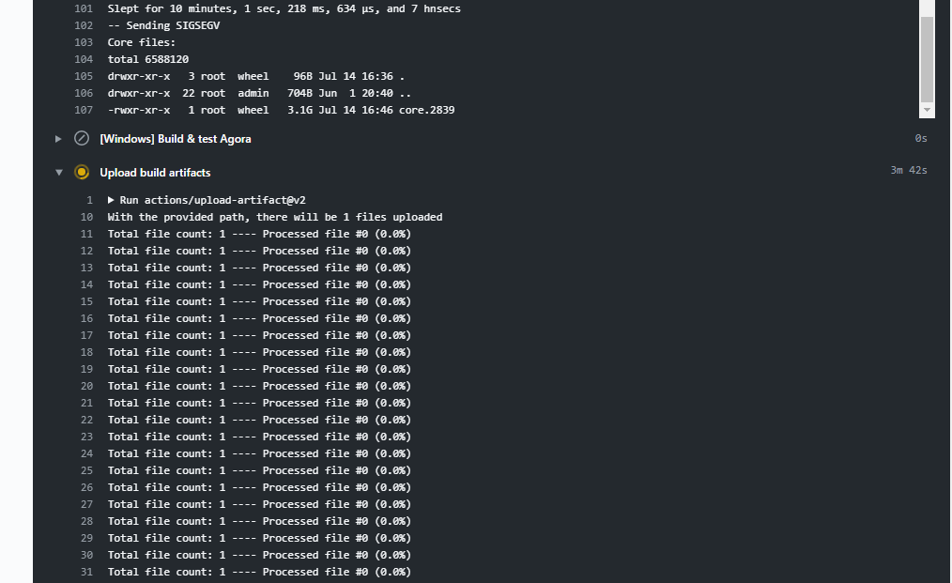Select the Upload build artifacts step header
The height and width of the screenshot is (583, 952).
154,172
